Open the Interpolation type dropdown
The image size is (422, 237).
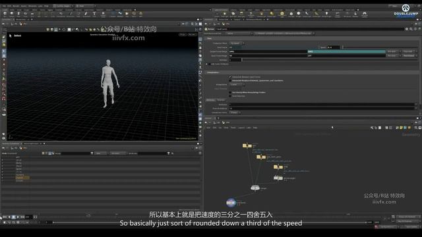pyautogui.click(x=237, y=85)
